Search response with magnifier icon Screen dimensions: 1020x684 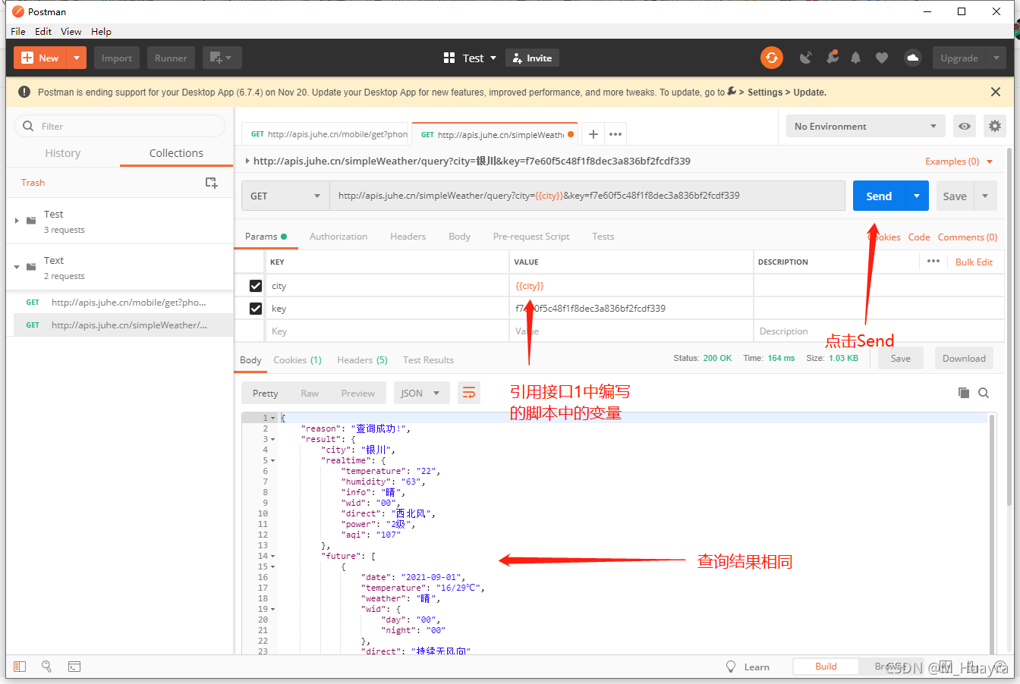coord(984,393)
